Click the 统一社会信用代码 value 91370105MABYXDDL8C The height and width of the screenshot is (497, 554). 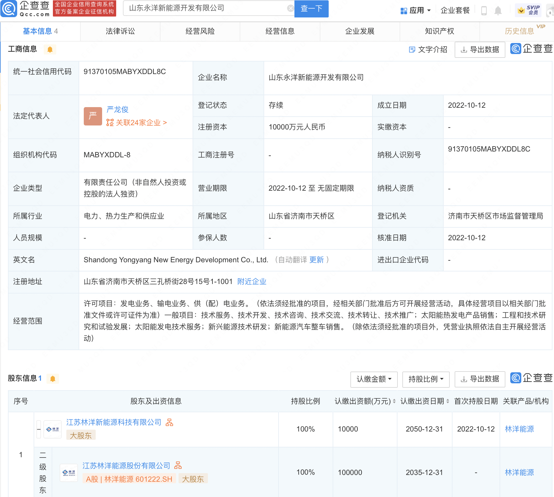(125, 72)
